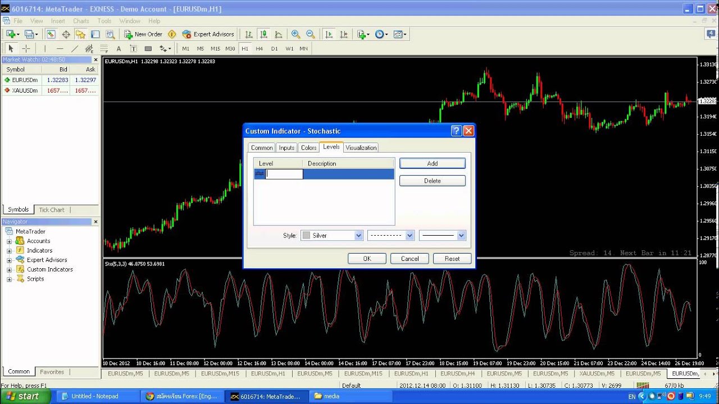This screenshot has height=404, width=719.
Task: Toggle chart shift icon
Action: tap(343, 34)
